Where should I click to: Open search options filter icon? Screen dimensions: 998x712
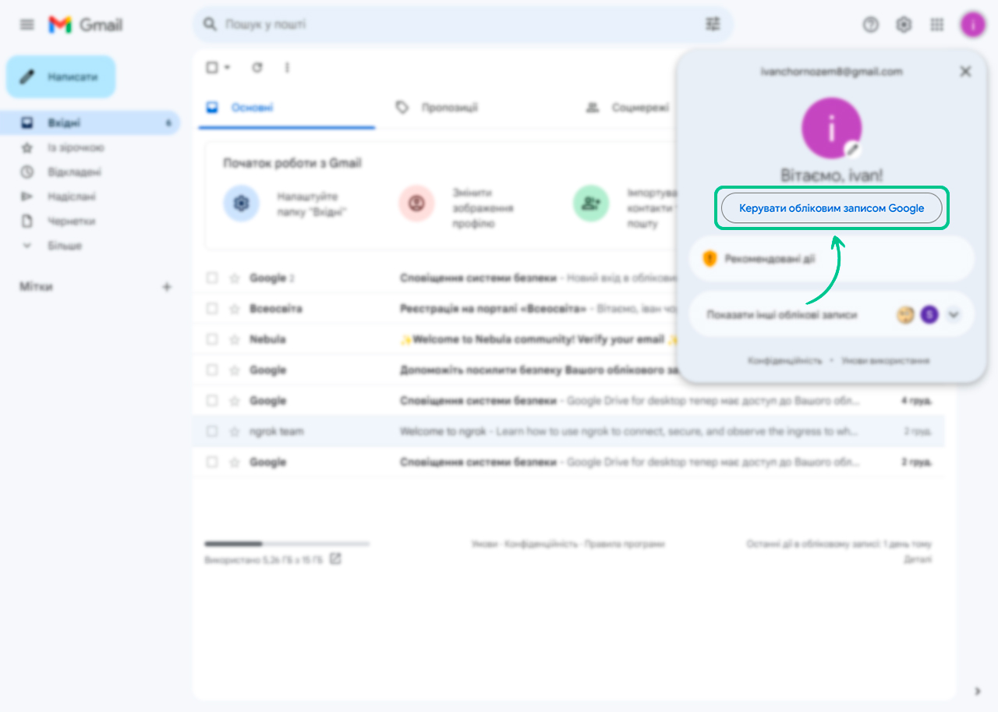click(x=713, y=24)
